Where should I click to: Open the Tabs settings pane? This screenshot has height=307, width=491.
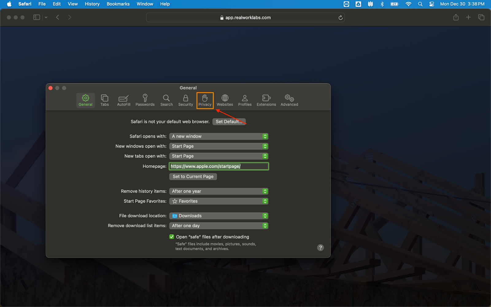point(105,100)
